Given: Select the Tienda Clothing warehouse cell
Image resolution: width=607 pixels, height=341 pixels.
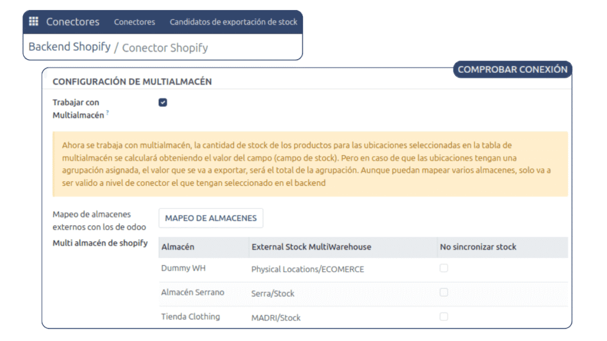Looking at the screenshot, I should click(190, 317).
